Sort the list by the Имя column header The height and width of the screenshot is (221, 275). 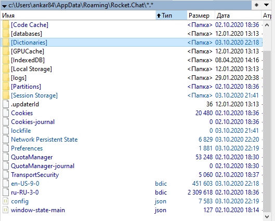[78, 16]
